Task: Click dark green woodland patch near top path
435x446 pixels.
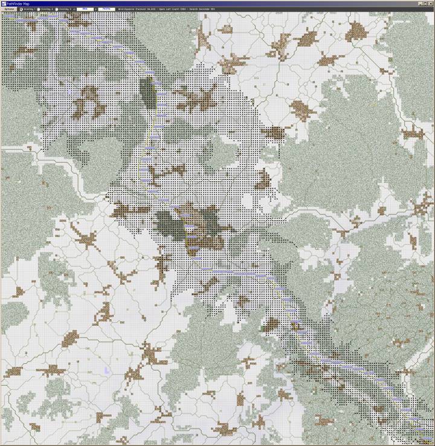Action: click(148, 92)
